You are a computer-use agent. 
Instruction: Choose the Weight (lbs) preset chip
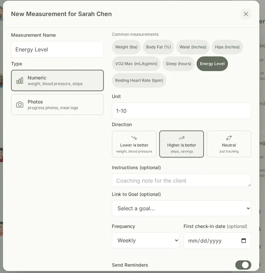(x=126, y=47)
